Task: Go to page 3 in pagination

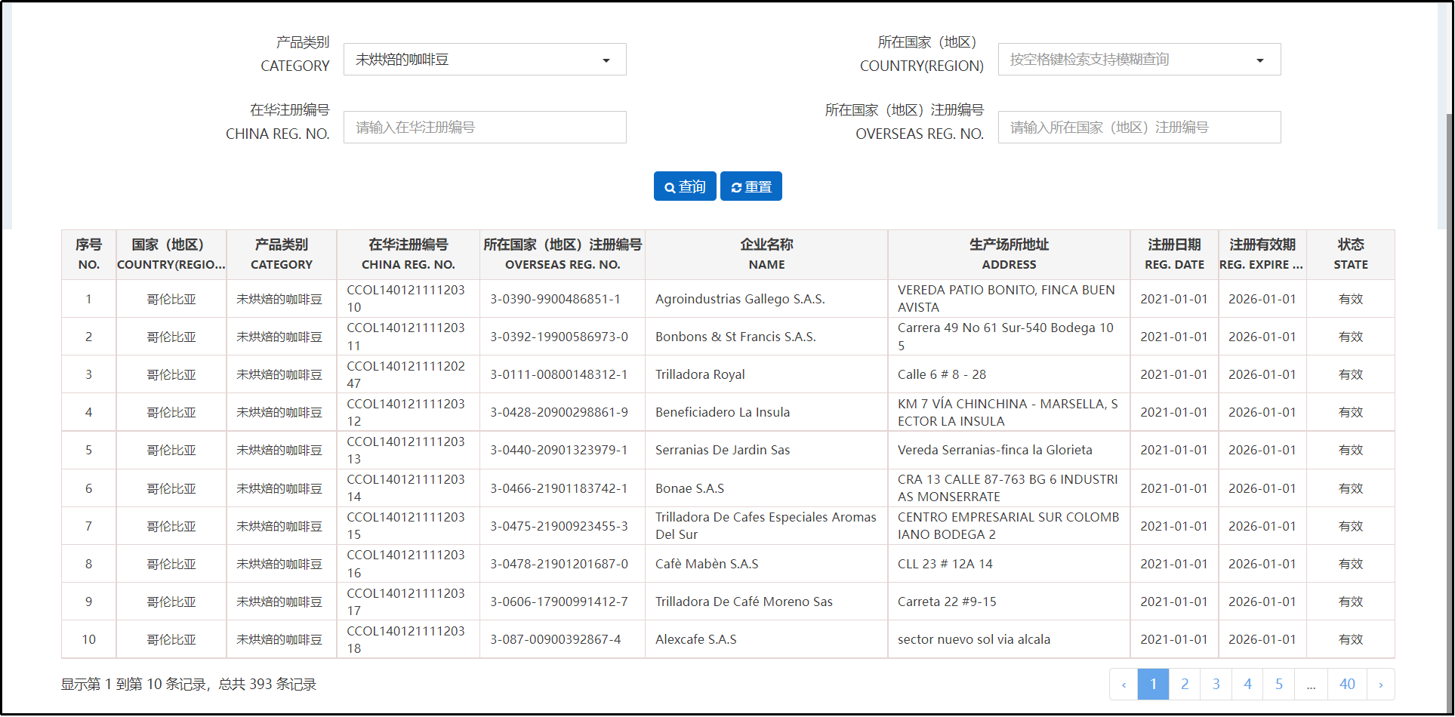Action: (1216, 685)
